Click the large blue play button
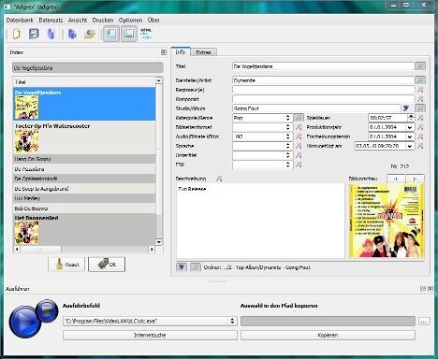 click(24, 322)
